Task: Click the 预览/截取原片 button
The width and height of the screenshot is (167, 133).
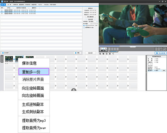Action: point(90,17)
